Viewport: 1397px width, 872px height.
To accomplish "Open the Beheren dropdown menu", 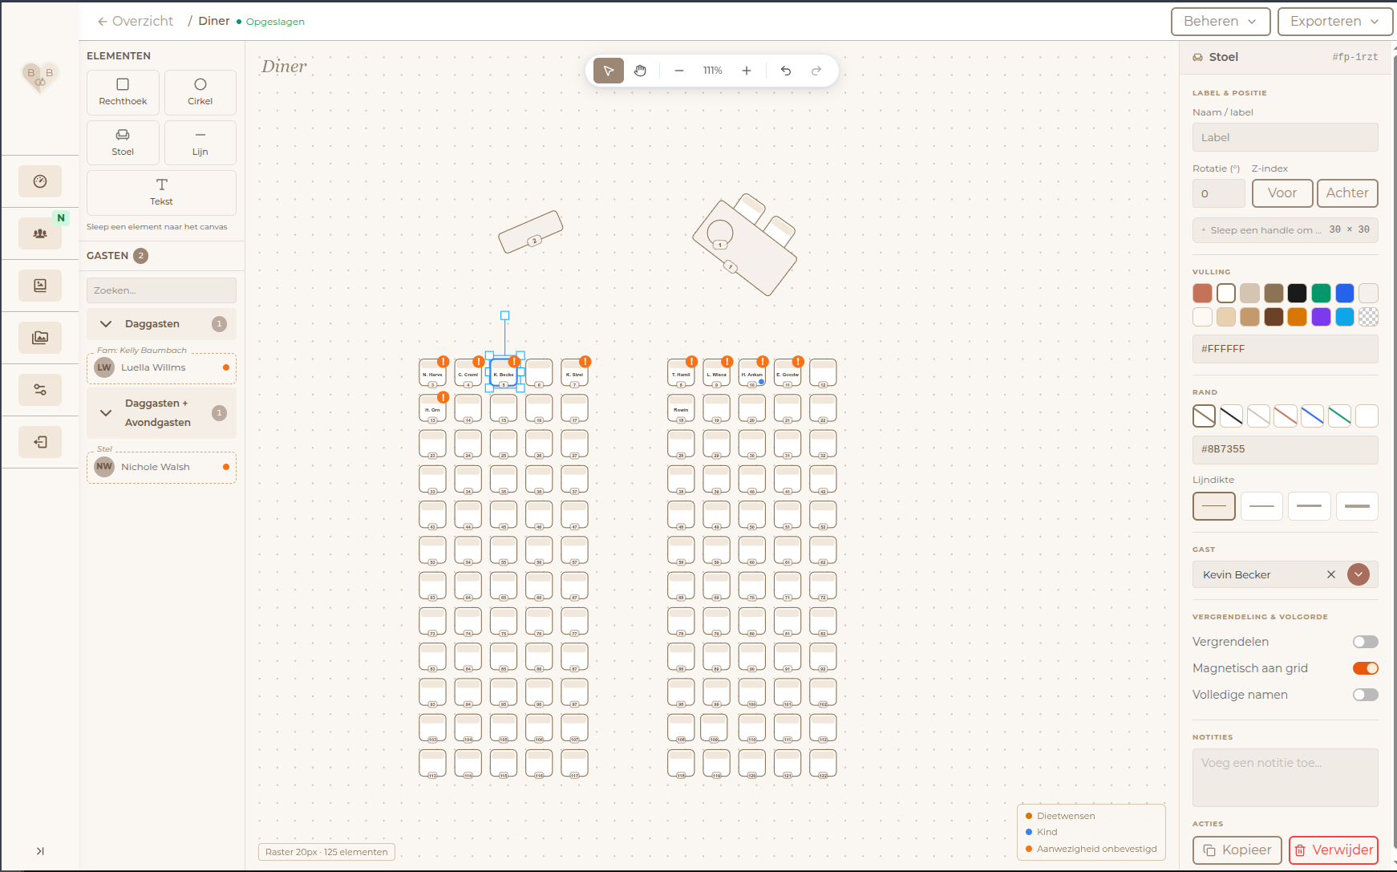I will pyautogui.click(x=1221, y=22).
